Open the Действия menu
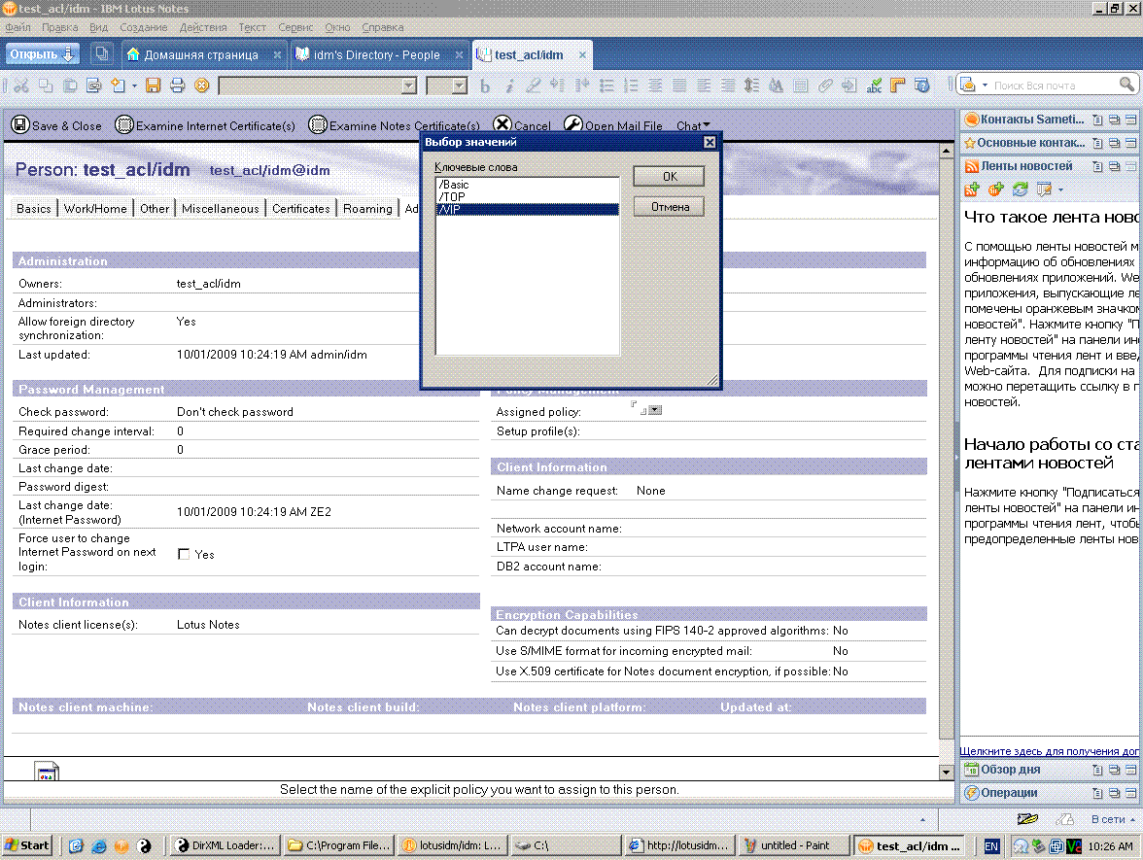This screenshot has height=860, width=1143. pyautogui.click(x=202, y=27)
